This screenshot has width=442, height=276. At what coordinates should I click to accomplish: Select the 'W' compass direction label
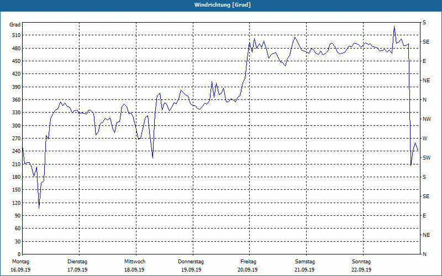click(425, 139)
